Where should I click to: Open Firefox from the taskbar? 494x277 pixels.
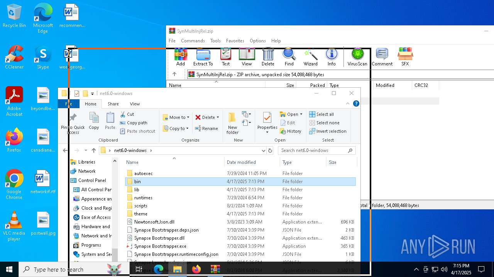(196, 269)
